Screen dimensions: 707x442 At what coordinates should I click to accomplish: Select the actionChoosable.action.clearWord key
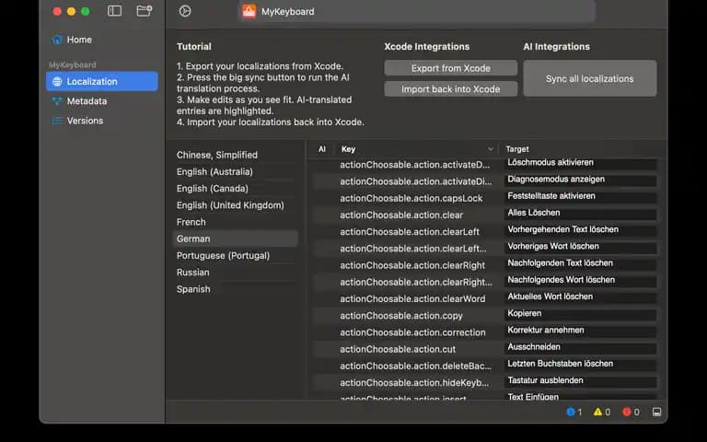click(x=412, y=299)
